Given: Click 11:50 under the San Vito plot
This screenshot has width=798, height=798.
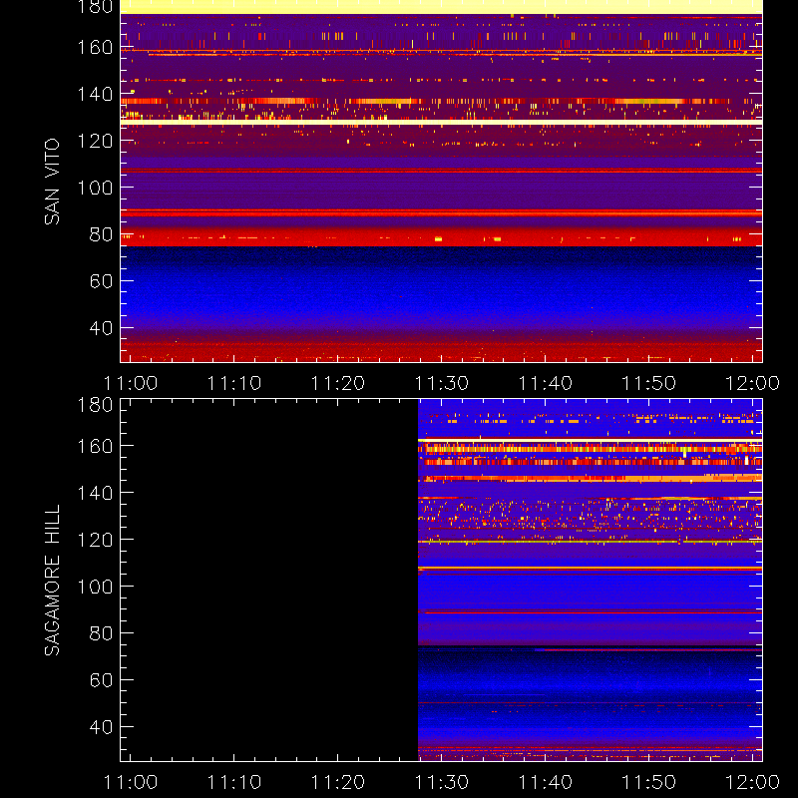Looking at the screenshot, I should 649,383.
